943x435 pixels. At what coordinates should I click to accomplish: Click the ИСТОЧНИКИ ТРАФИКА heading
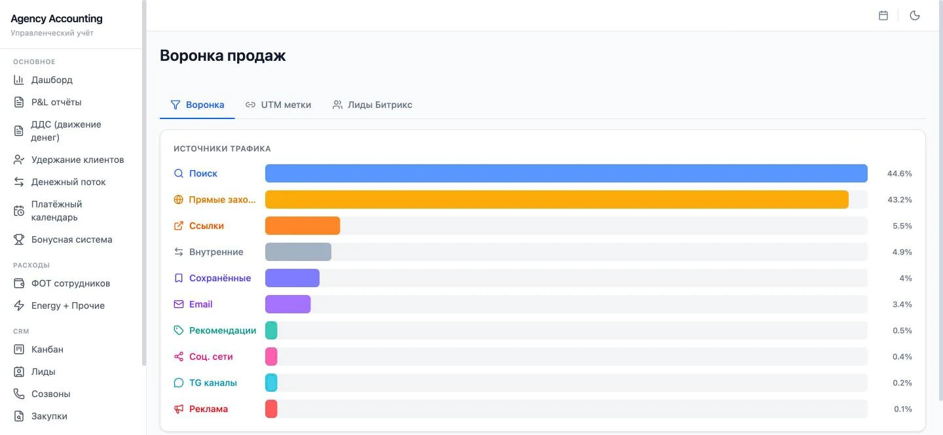[x=222, y=148]
